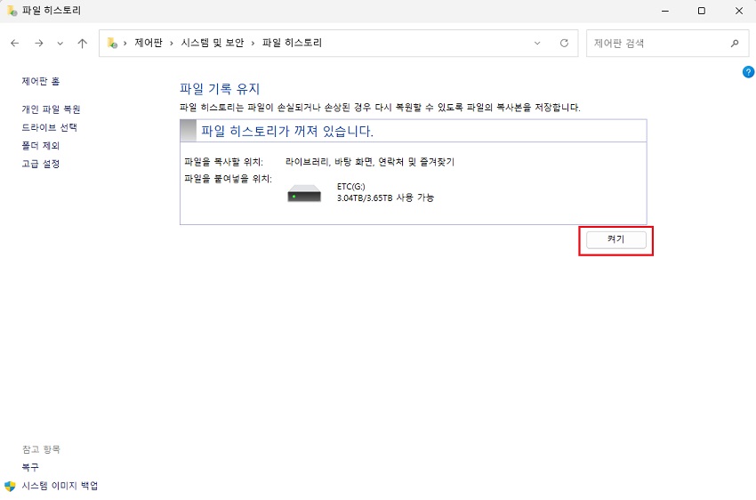The image size is (756, 500).
Task: Expand the address bar history dropdown
Action: pyautogui.click(x=537, y=44)
